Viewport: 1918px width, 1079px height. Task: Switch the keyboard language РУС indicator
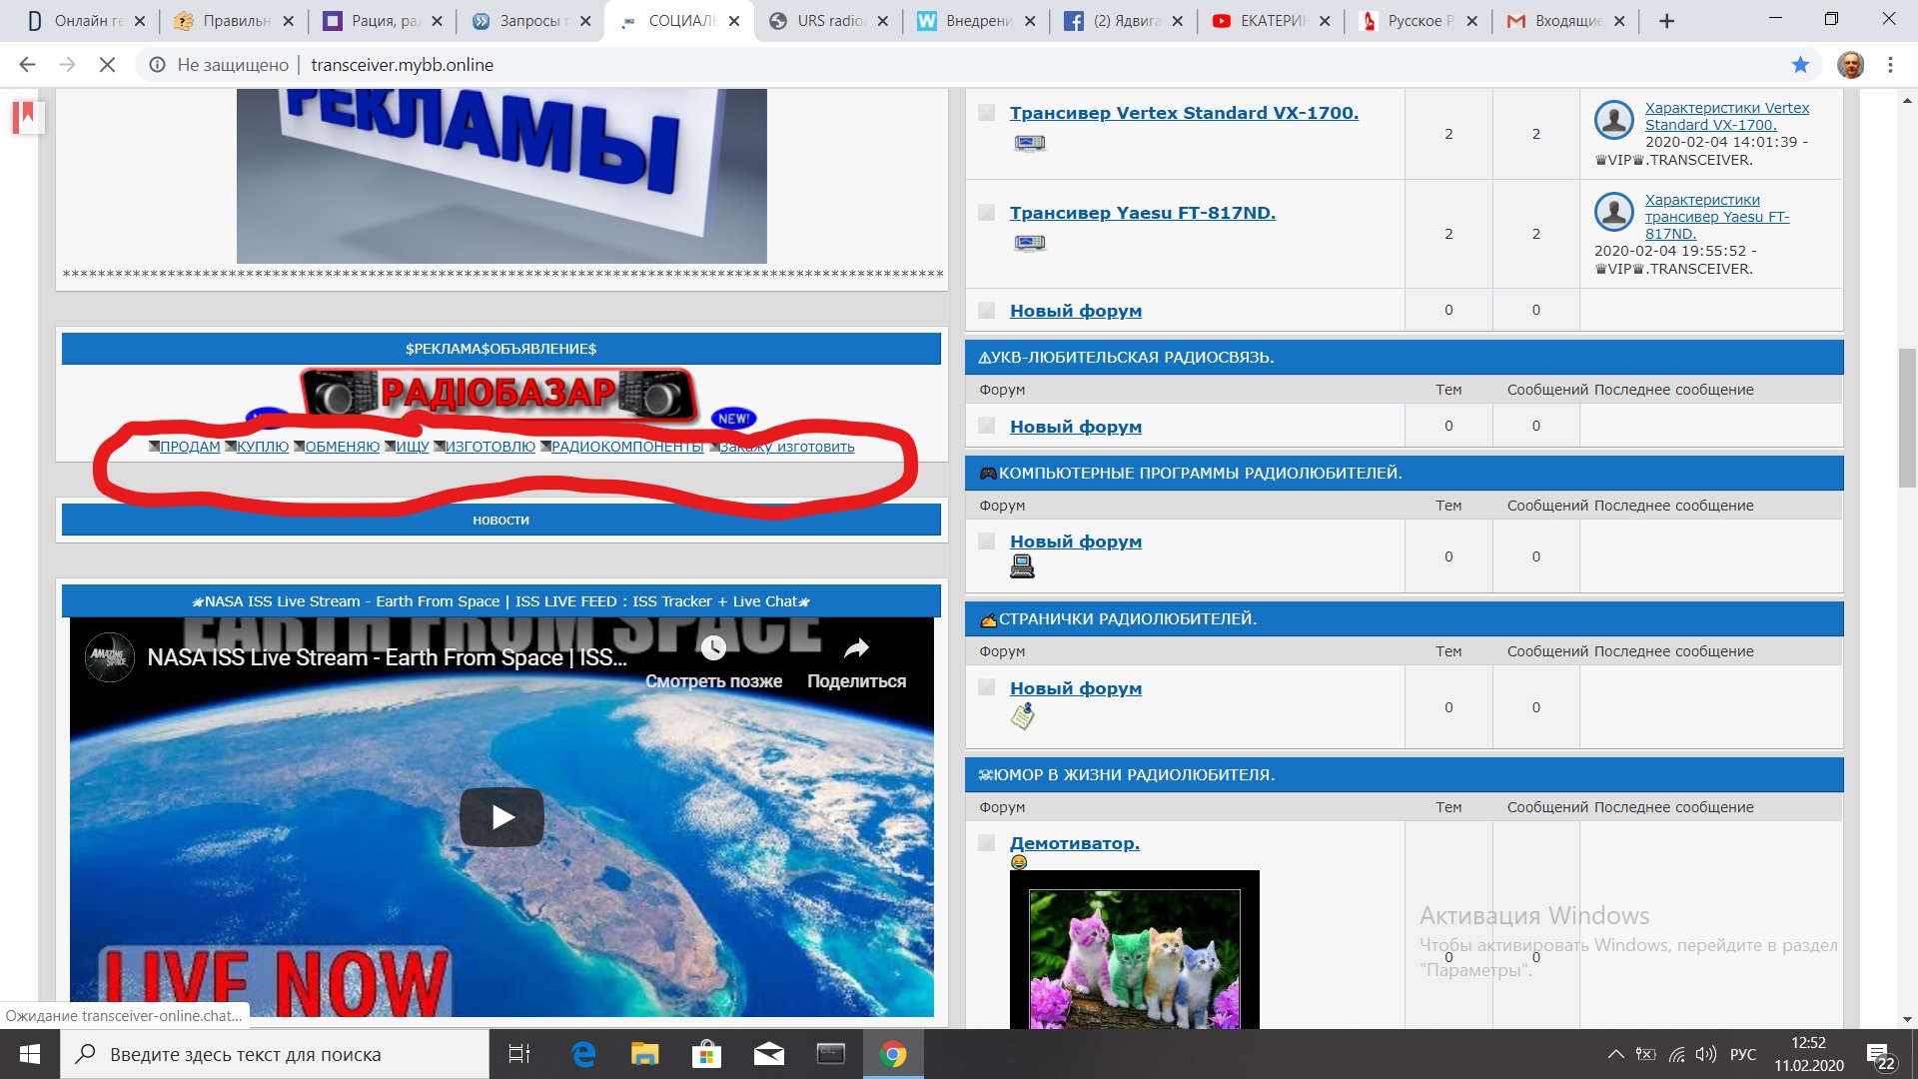point(1743,1054)
